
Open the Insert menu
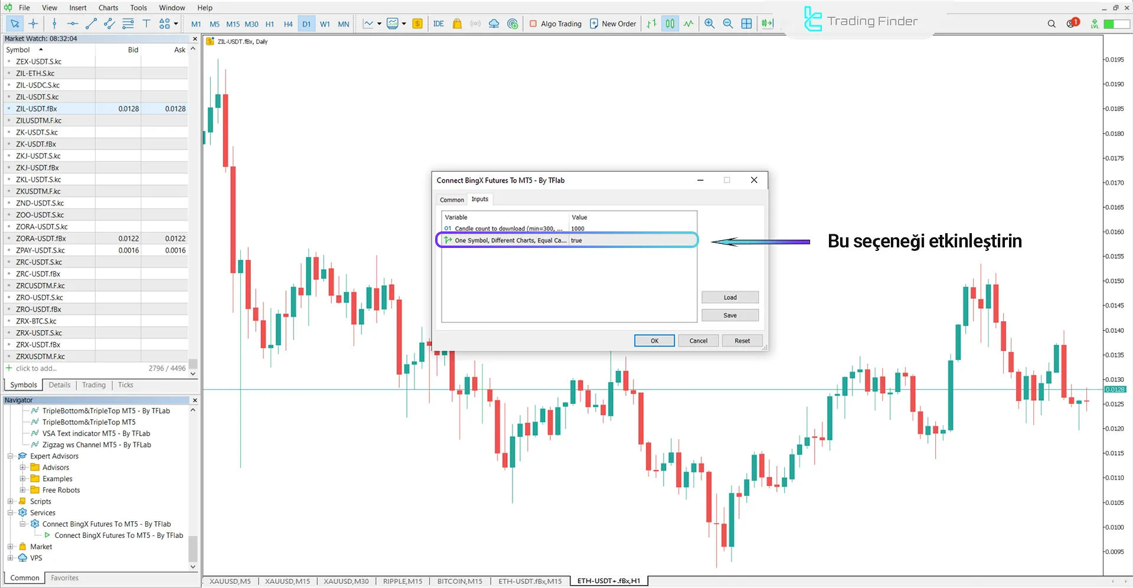point(78,8)
